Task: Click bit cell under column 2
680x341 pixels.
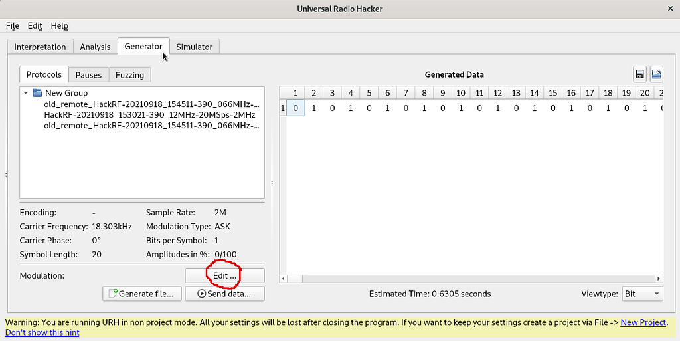Action: pos(313,108)
